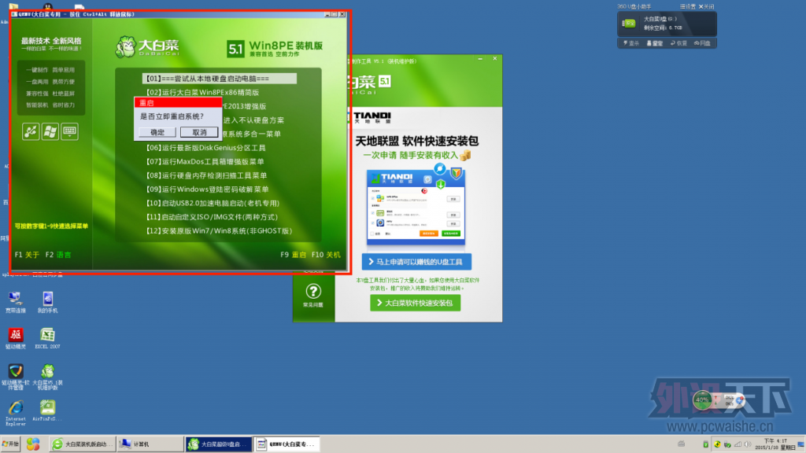The image size is (806, 453).
Task: Click 关闭 on the 360 U盘小助手 widget
Action: coord(706,6)
